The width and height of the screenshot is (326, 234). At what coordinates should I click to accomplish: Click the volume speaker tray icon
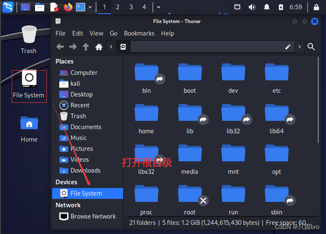[252, 7]
